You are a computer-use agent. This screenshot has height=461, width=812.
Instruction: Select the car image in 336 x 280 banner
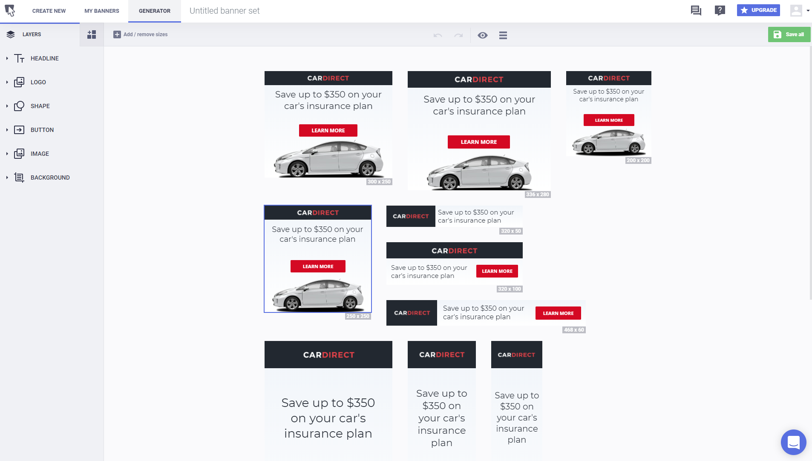point(480,172)
